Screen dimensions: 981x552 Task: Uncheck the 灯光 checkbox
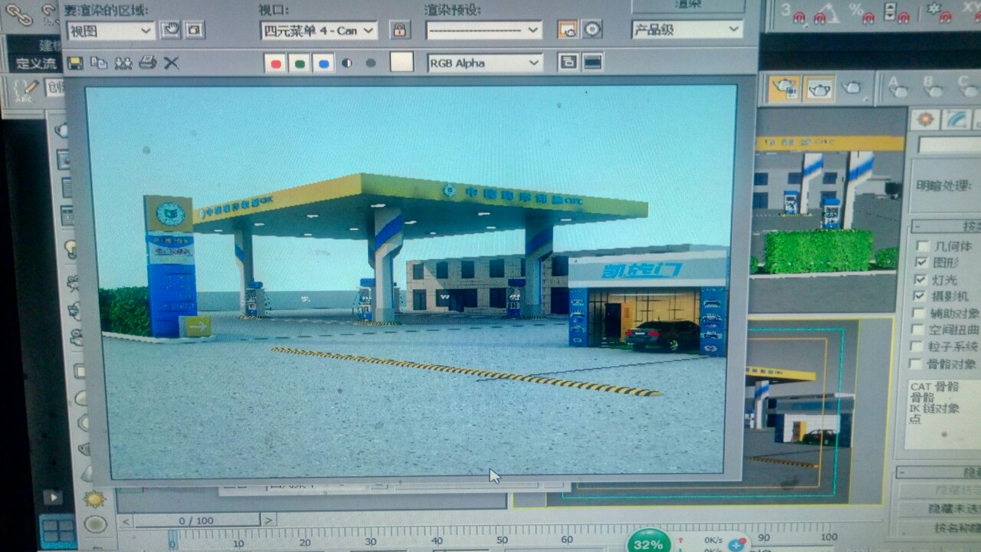920,280
